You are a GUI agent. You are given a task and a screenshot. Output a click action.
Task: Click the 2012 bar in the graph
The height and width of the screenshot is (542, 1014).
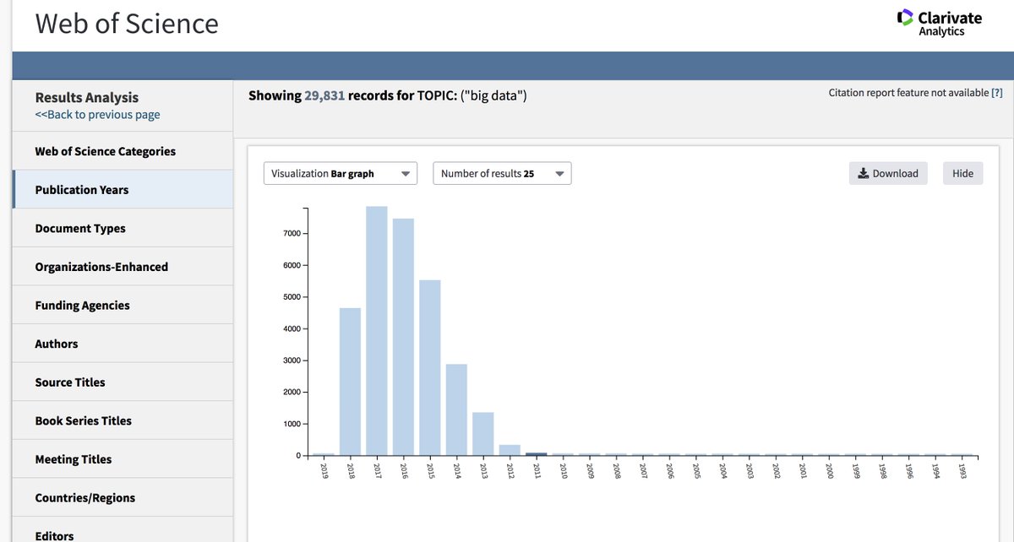510,450
